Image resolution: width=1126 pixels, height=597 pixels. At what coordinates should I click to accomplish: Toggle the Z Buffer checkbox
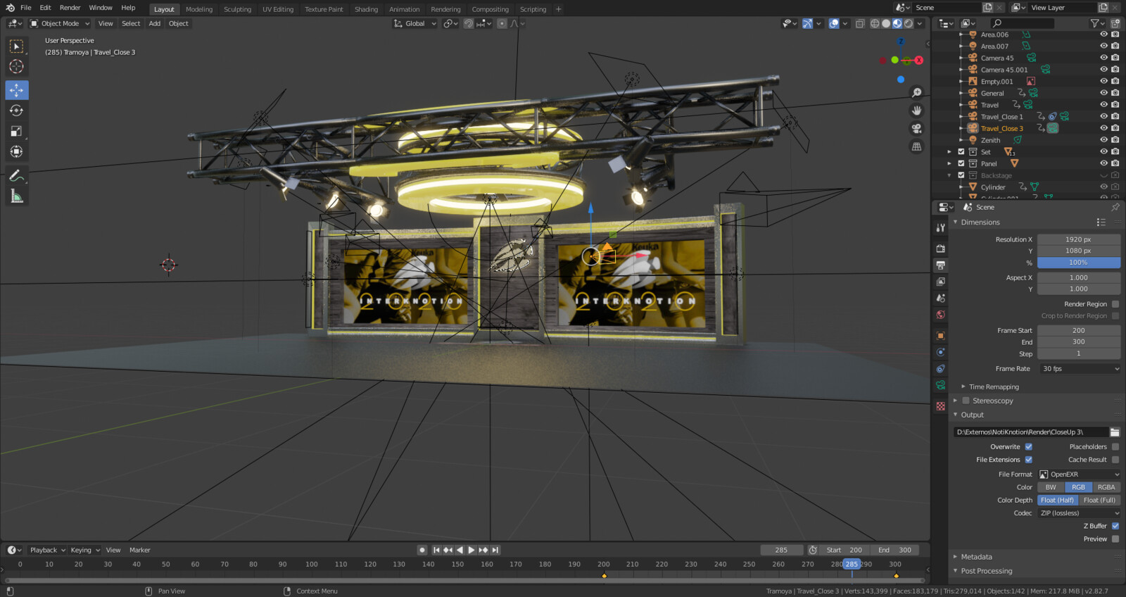tap(1115, 526)
